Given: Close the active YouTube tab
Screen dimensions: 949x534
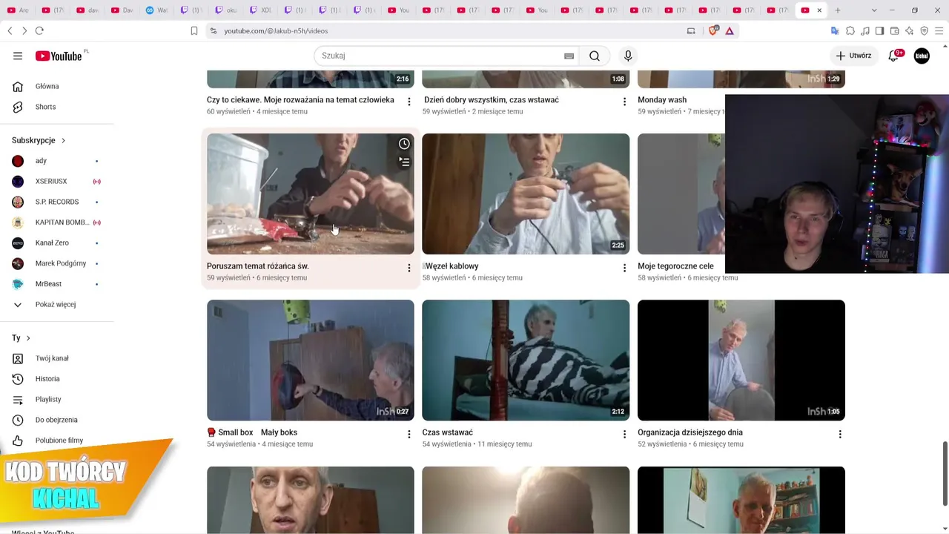Looking at the screenshot, I should [819, 10].
